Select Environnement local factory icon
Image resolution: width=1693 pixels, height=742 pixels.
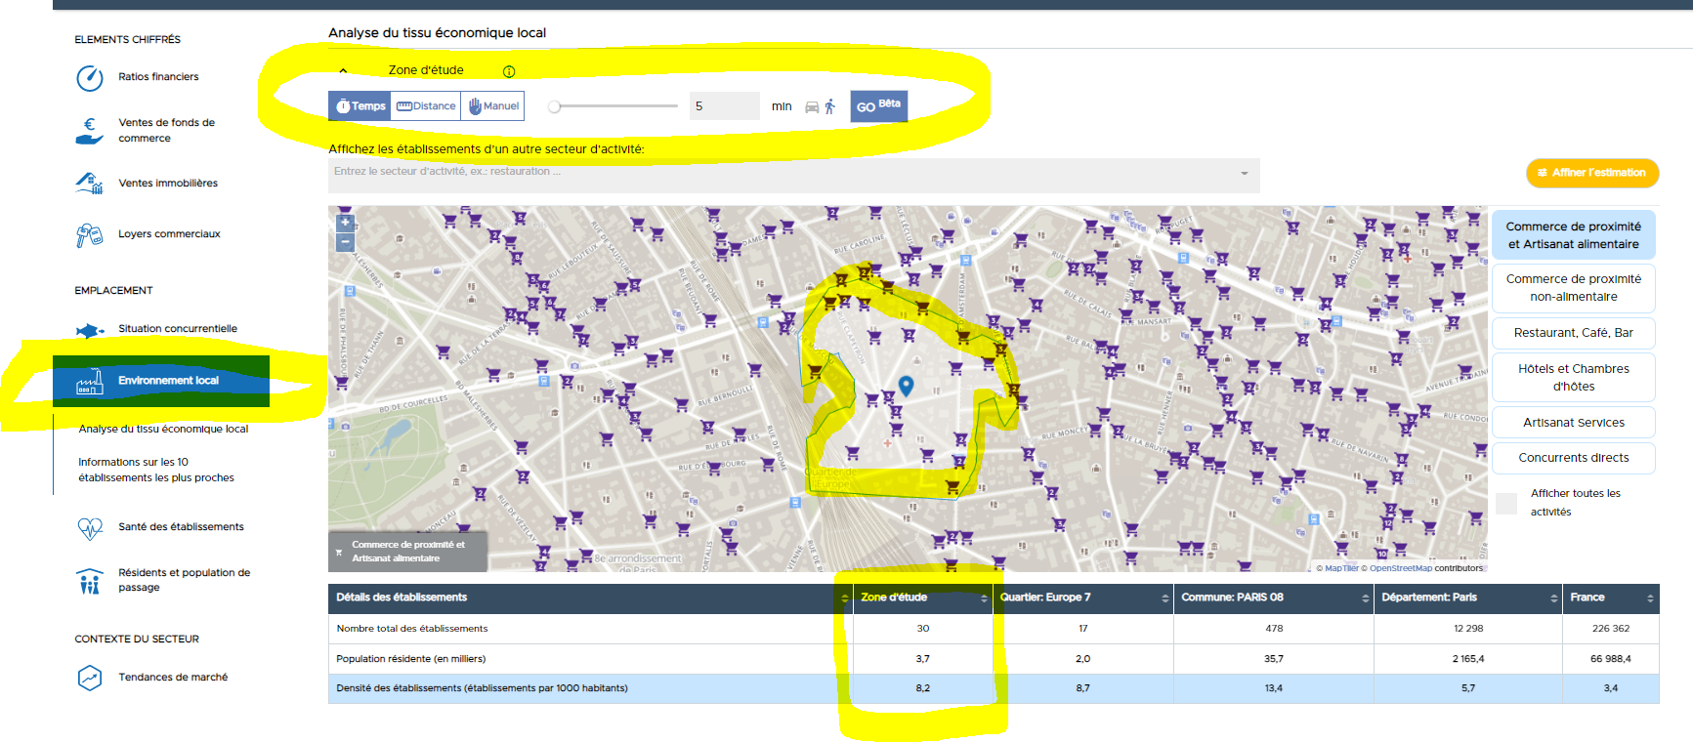click(90, 382)
